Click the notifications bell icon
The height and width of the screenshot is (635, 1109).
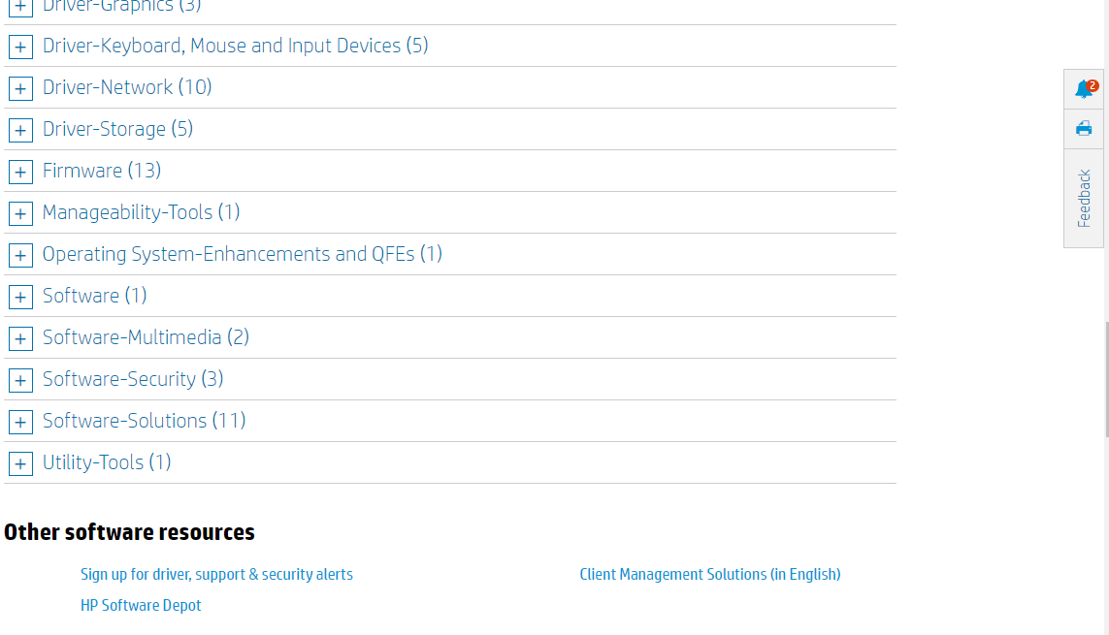click(x=1084, y=89)
